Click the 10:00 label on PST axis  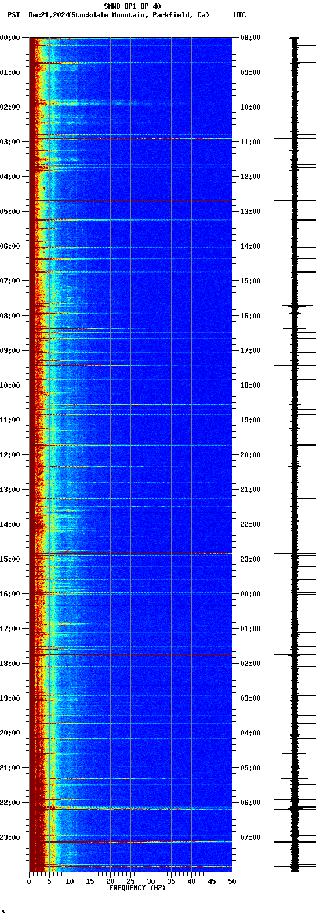[x=10, y=385]
